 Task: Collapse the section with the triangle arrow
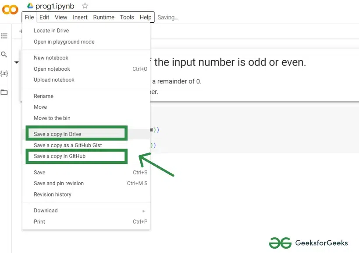(x=17, y=62)
